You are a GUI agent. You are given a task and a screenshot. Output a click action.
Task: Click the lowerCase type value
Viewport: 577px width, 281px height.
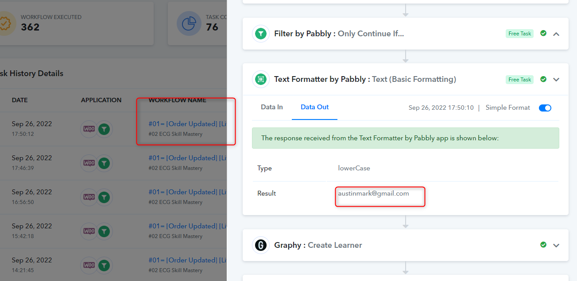(x=354, y=168)
